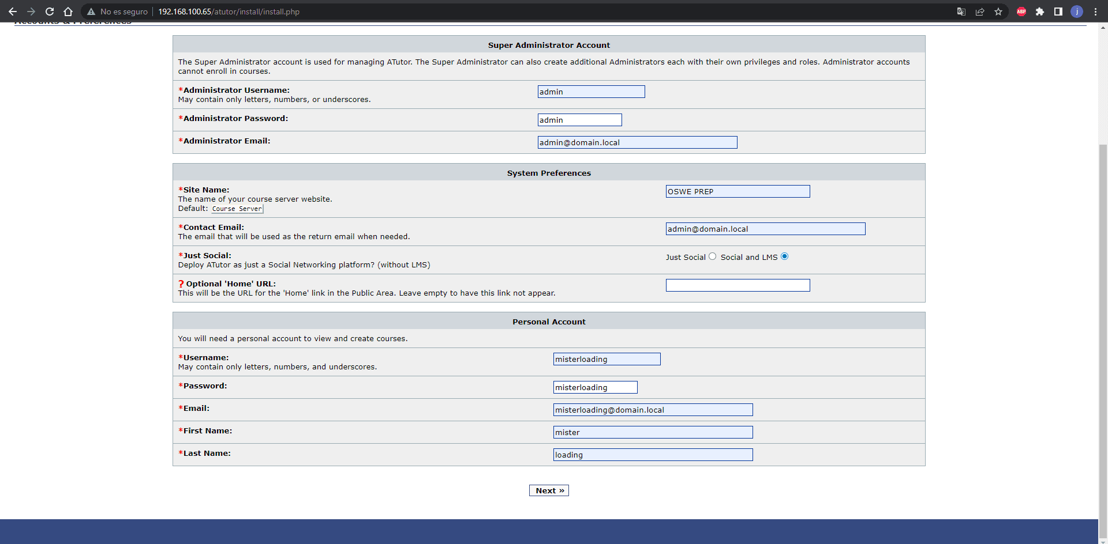The image size is (1108, 544).
Task: Open the user profile avatar
Action: tap(1077, 12)
